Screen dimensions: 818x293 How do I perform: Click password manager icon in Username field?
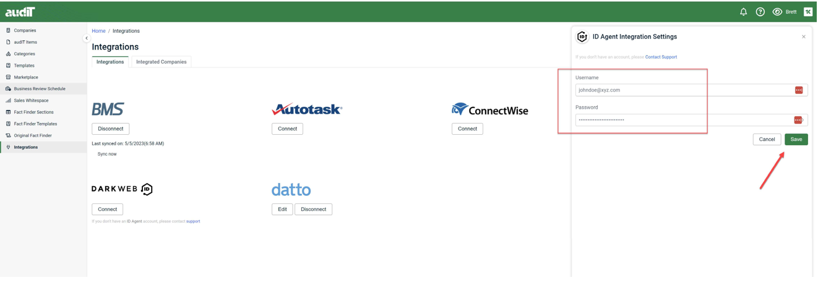799,90
